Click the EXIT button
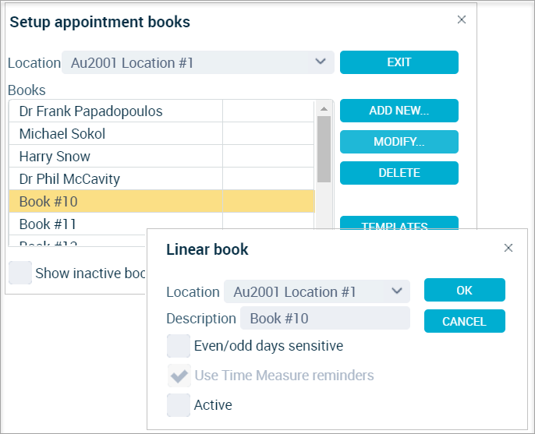 (x=399, y=62)
